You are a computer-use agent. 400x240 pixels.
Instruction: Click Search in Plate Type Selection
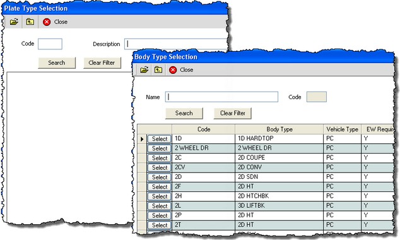click(57, 63)
